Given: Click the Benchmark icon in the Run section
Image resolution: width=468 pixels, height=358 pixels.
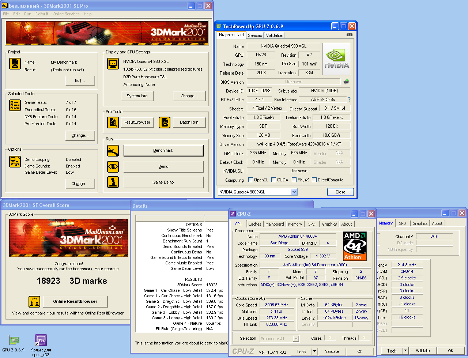Looking at the screenshot, I should (x=113, y=151).
